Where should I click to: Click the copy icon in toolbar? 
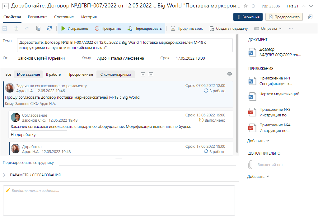[x=38, y=28]
